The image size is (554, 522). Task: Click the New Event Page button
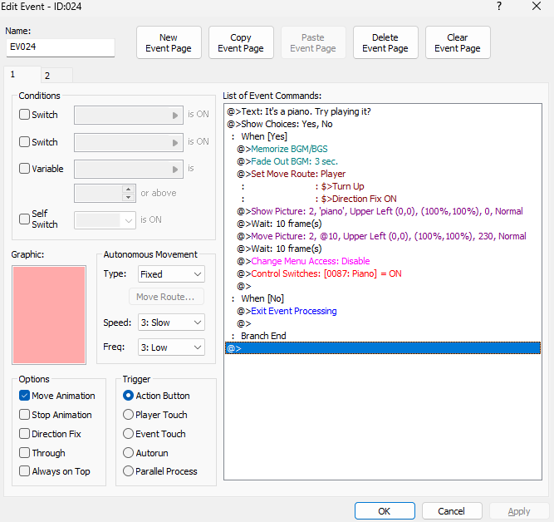click(x=169, y=42)
